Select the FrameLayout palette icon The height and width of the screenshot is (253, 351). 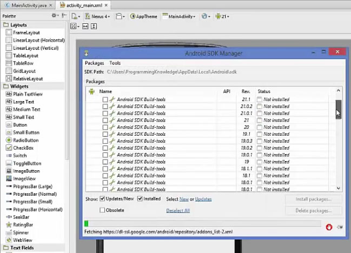[9, 32]
